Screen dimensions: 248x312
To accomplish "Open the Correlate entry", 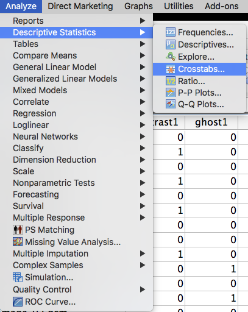I will (x=76, y=102).
